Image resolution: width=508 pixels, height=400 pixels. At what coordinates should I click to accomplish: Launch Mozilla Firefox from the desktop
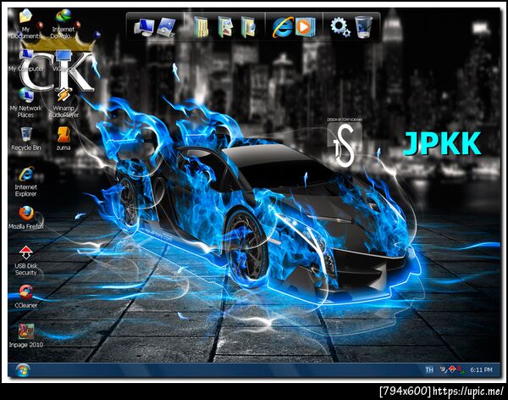(x=26, y=217)
